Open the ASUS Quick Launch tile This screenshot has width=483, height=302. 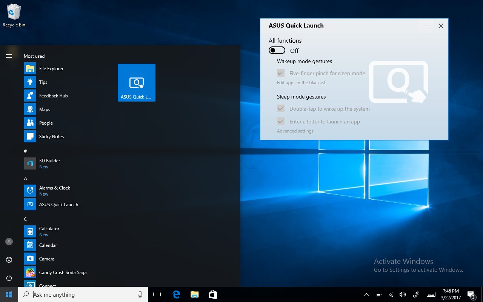coord(136,82)
